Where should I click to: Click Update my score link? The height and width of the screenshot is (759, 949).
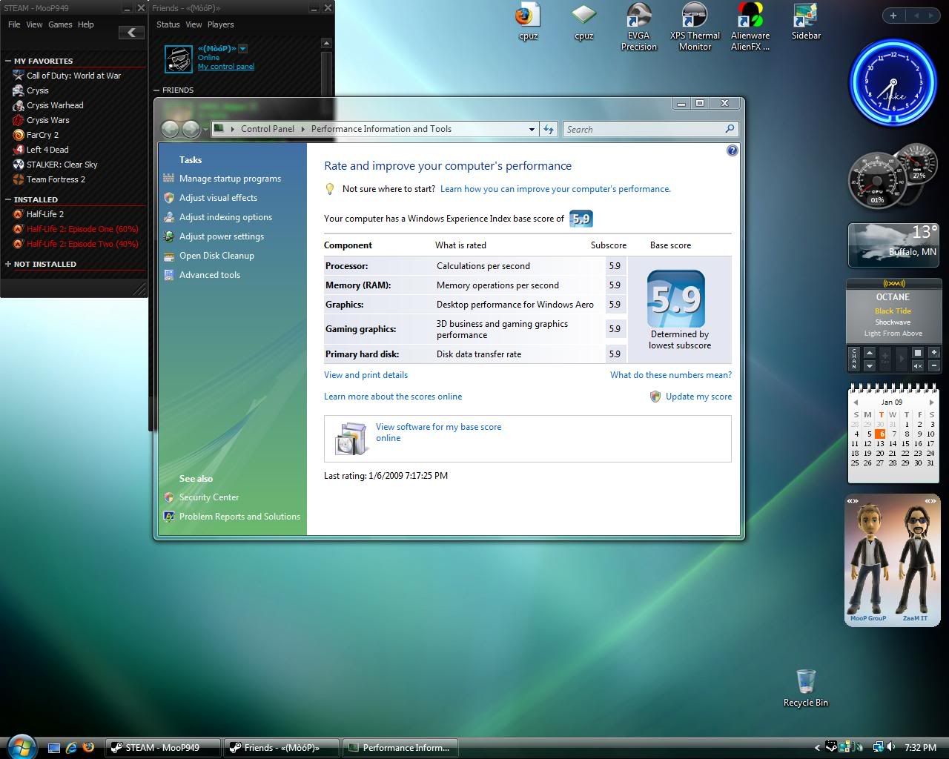pos(698,397)
